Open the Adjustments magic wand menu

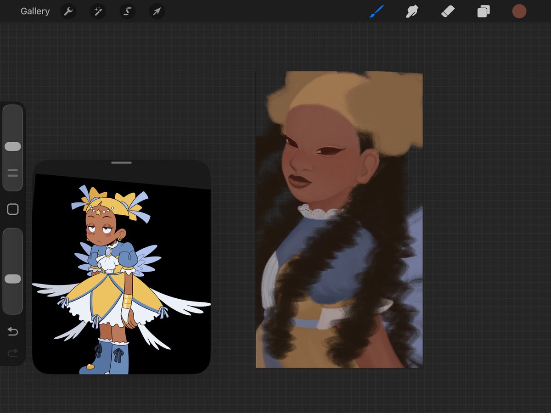(98, 11)
